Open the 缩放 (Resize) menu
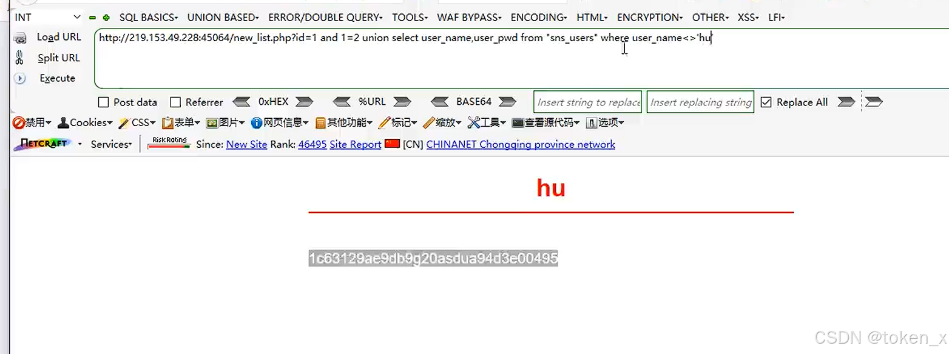Screen dimensions: 949x354 [442, 123]
